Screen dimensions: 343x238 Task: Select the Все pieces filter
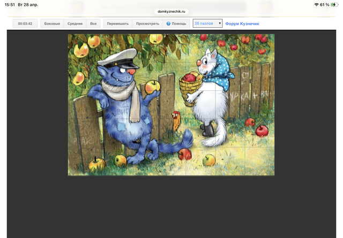[93, 24]
